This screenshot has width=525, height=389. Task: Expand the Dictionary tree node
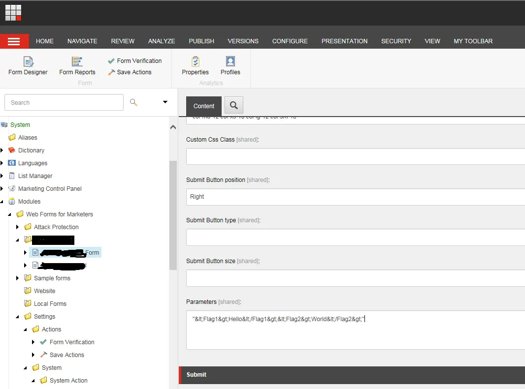[2, 150]
